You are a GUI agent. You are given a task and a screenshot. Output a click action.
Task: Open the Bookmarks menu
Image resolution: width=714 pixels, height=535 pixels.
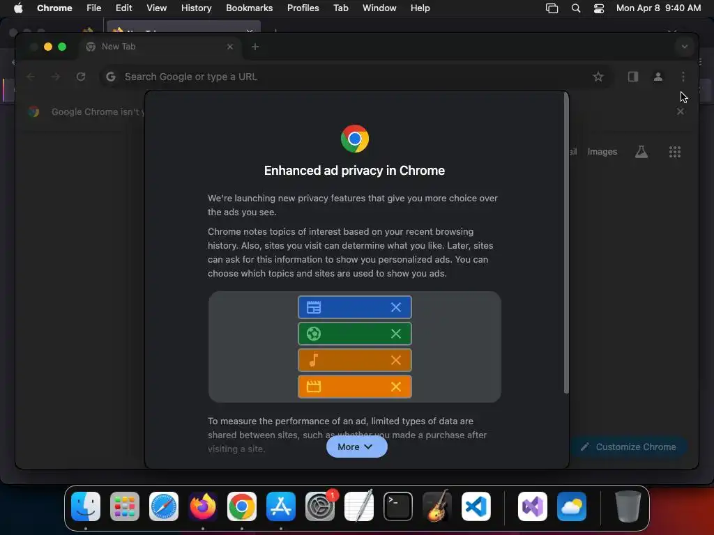point(249,8)
